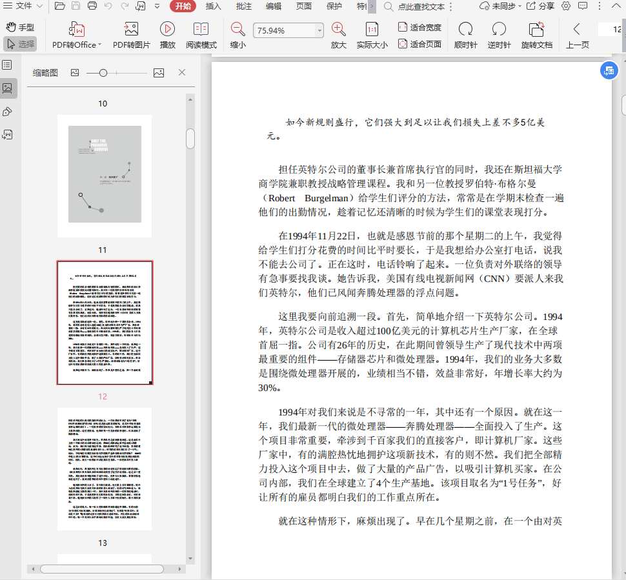Open the pen tool sidebar panel icon
This screenshot has width=626, height=580.
(7, 112)
